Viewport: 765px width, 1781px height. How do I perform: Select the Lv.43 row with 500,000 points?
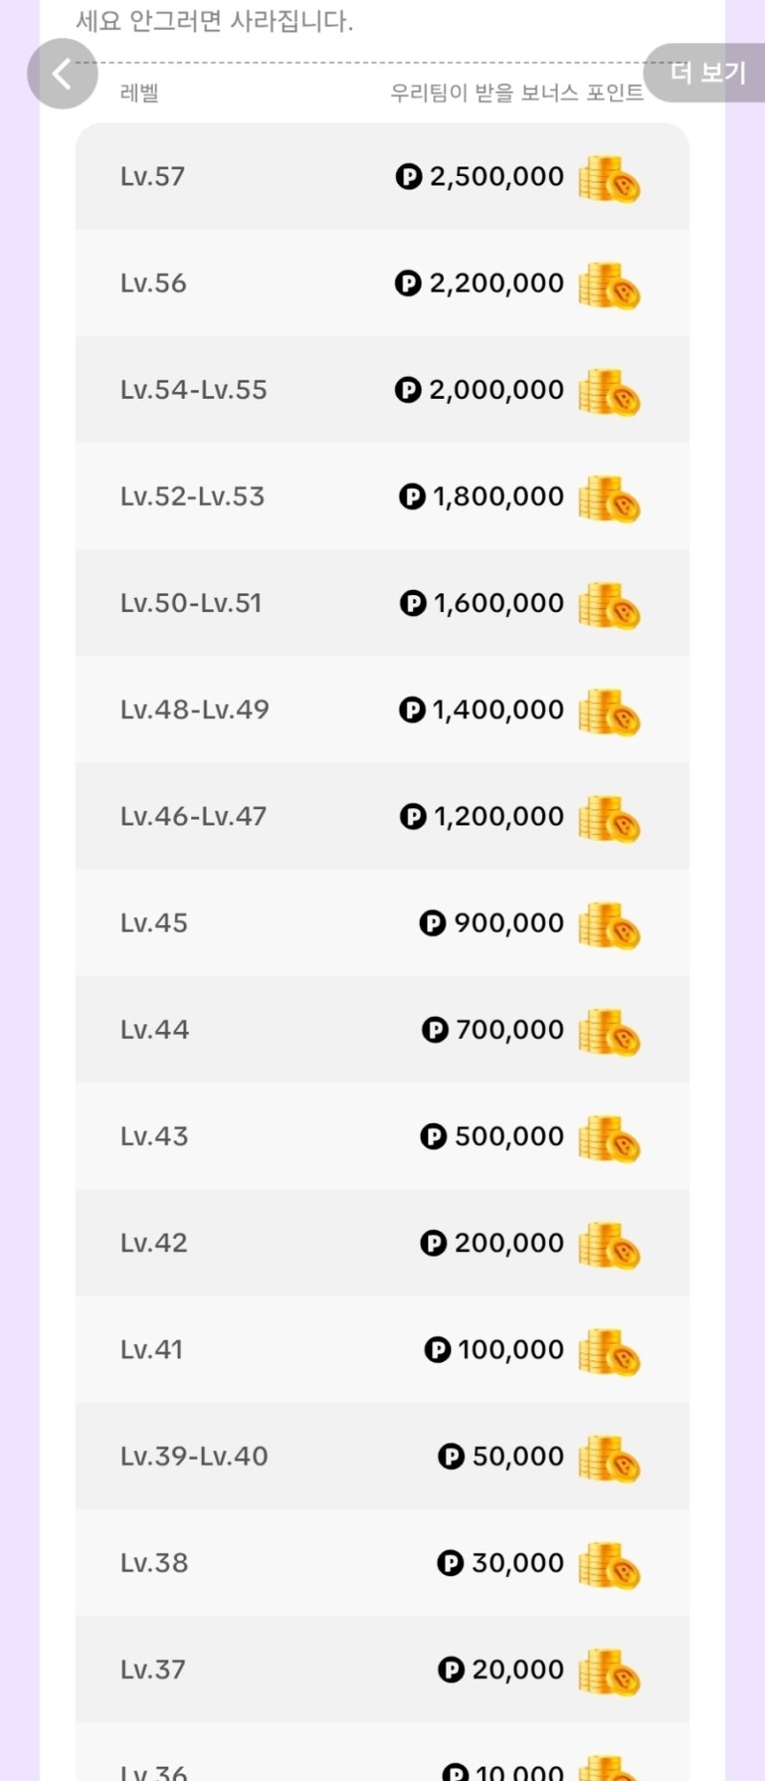click(382, 1135)
